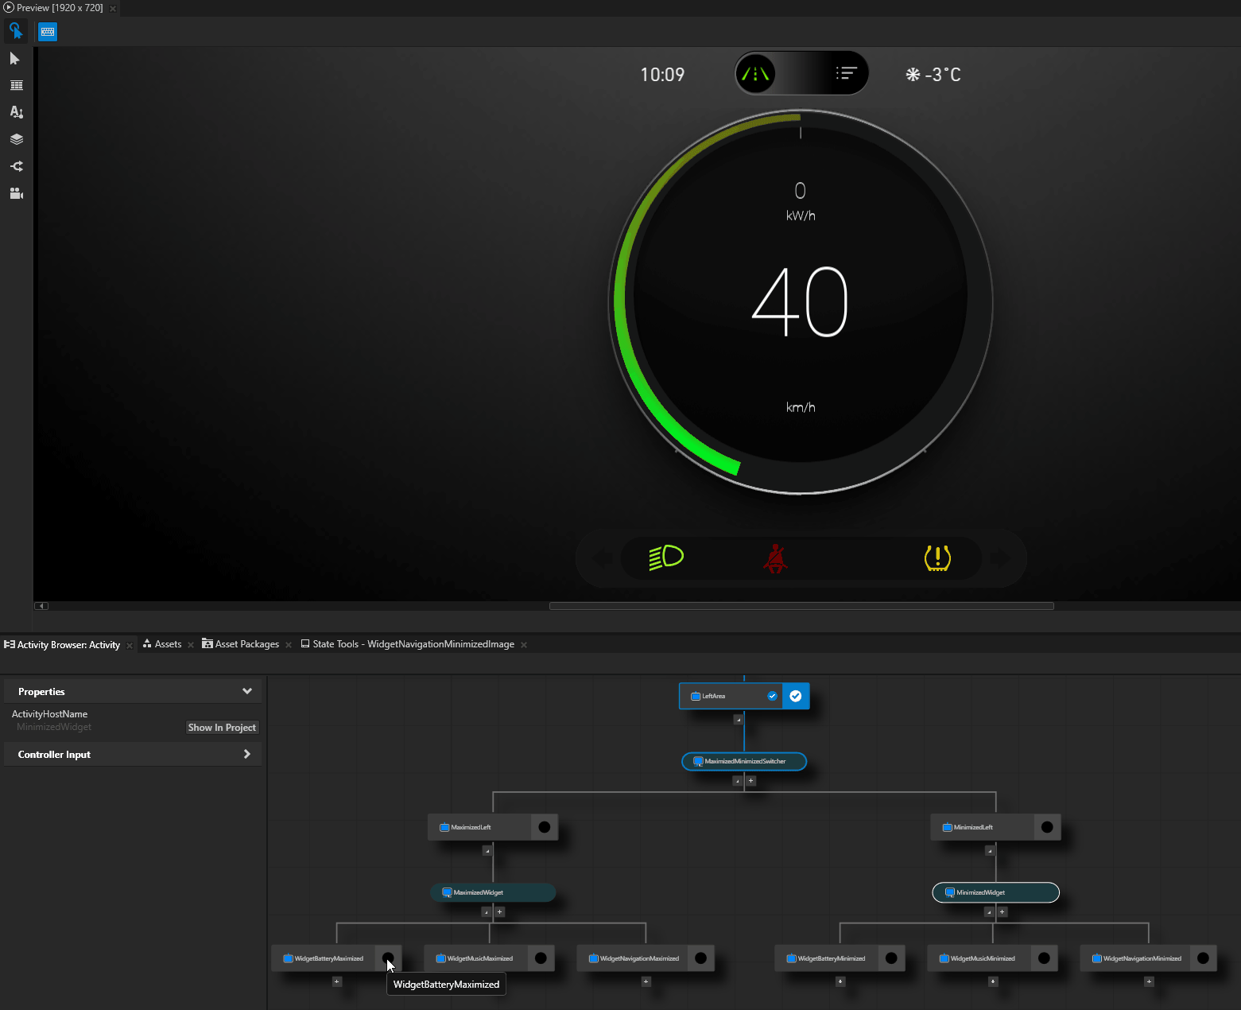Collapse the Properties panel
Image resolution: width=1241 pixels, height=1010 pixels.
coord(246,690)
